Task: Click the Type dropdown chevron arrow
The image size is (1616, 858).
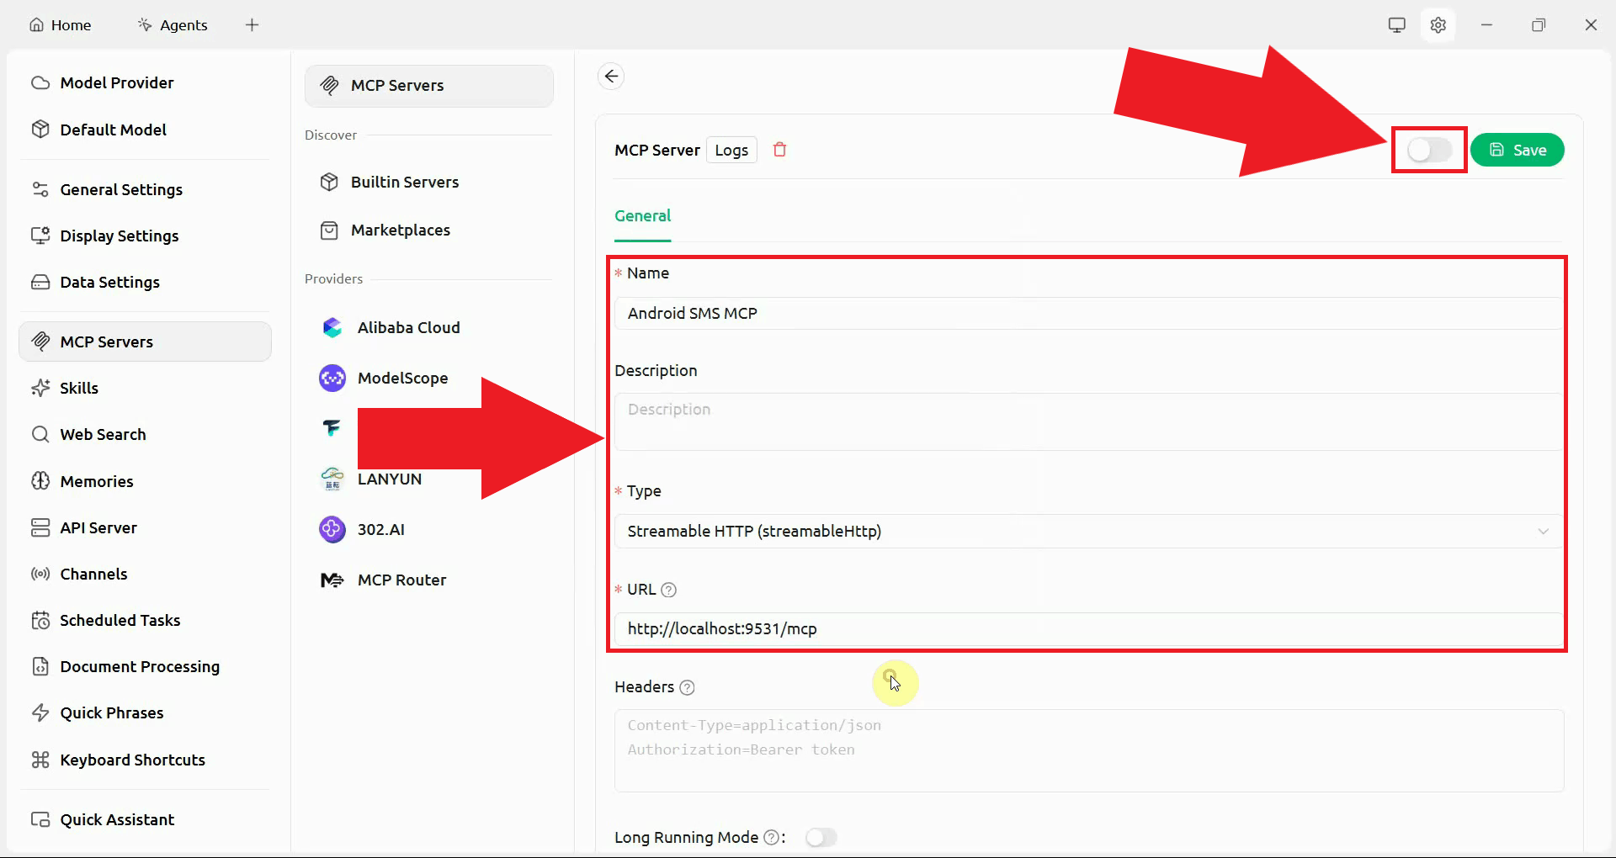Action: [1544, 531]
